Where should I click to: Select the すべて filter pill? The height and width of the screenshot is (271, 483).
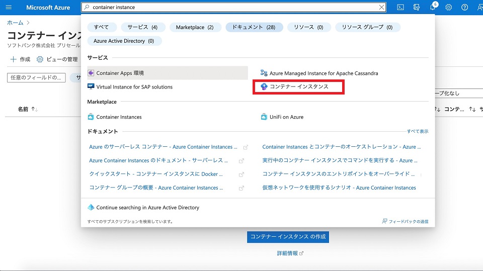102,27
